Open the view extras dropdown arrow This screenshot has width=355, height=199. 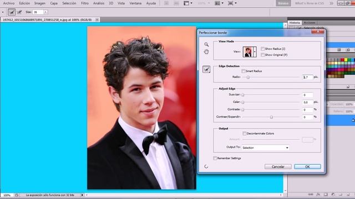(191, 3)
